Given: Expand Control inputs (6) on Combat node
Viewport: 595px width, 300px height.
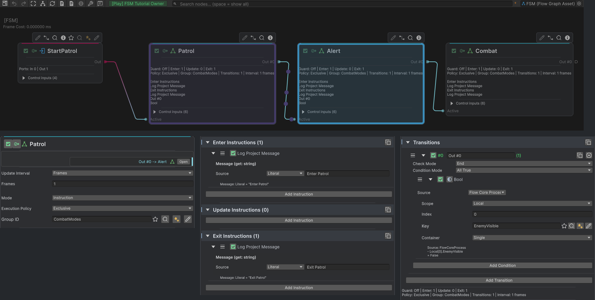Looking at the screenshot, I should click(452, 103).
